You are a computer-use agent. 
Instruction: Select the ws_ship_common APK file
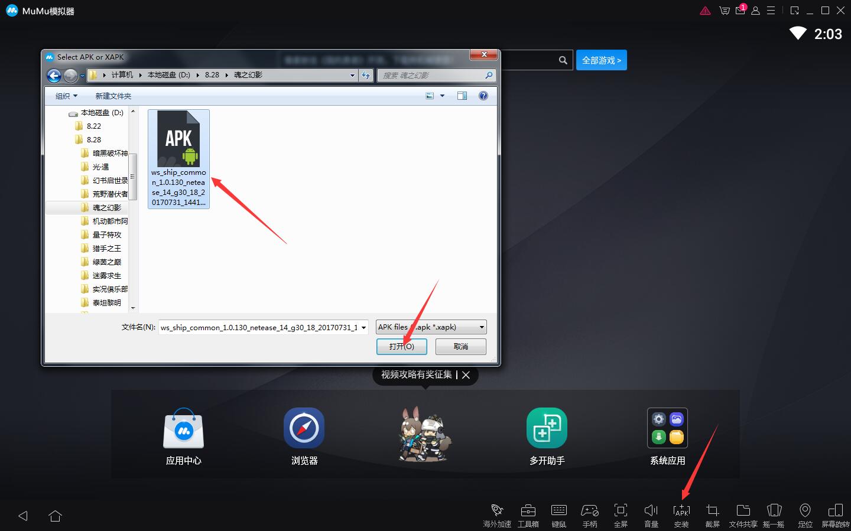178,159
